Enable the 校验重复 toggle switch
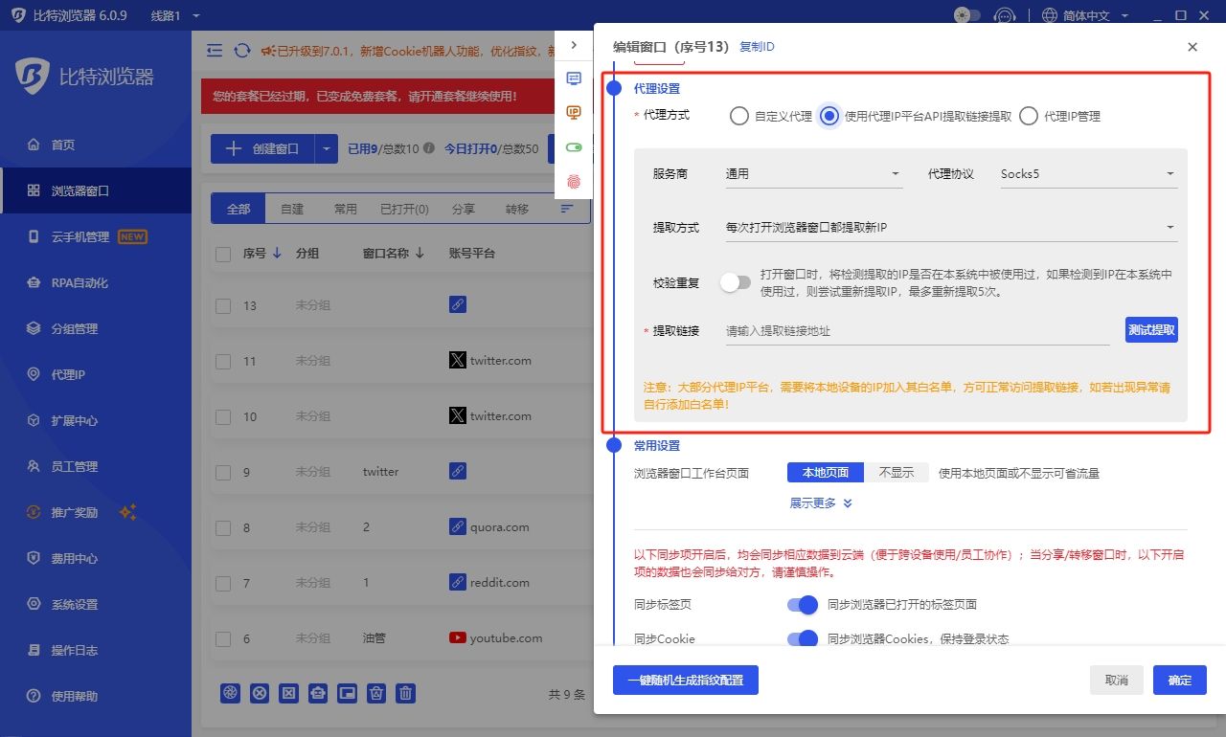This screenshot has width=1226, height=737. tap(736, 283)
